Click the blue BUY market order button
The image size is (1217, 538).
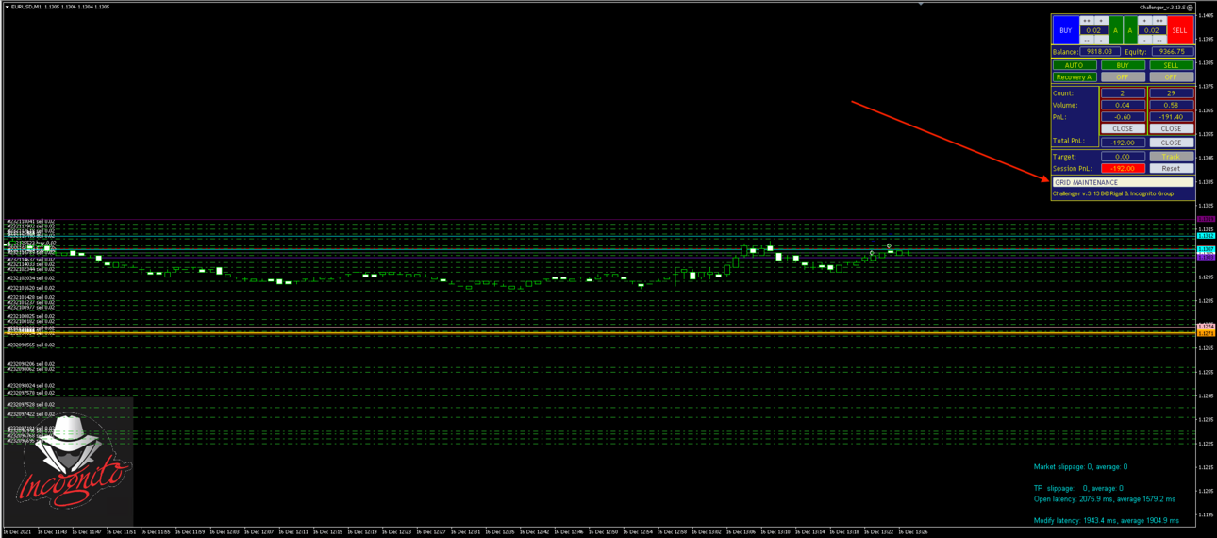coord(1066,30)
